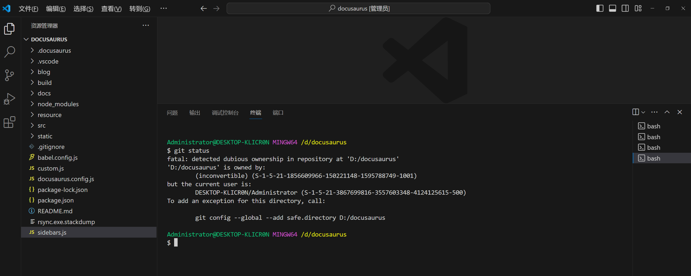Open the Source Control view
Screen dimensions: 691x276
9,75
